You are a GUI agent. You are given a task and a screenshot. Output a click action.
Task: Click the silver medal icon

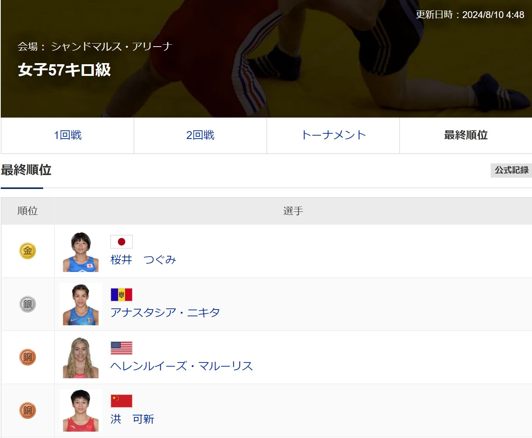27,304
